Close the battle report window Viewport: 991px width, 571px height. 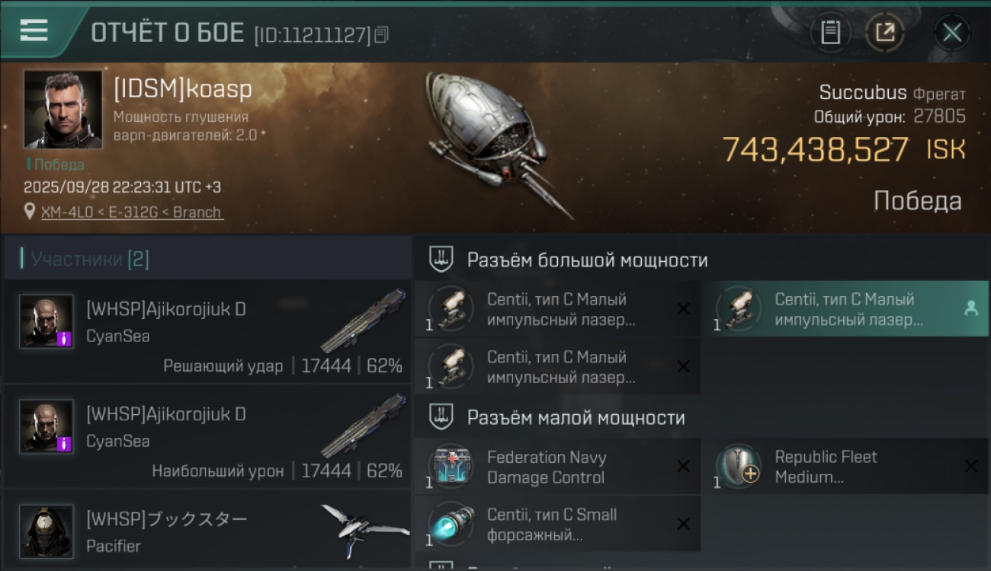click(x=952, y=33)
